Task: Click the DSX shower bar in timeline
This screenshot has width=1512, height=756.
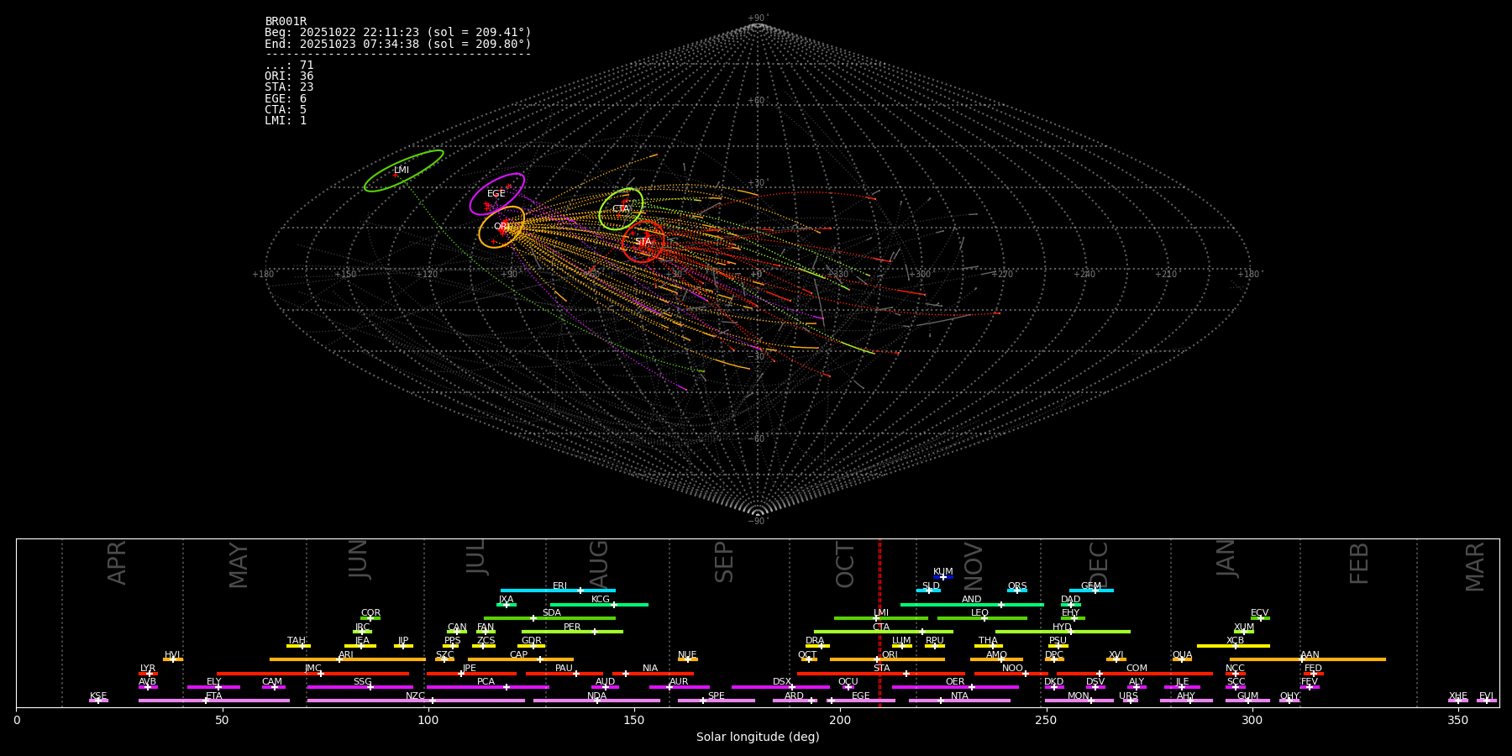Action: tap(780, 687)
